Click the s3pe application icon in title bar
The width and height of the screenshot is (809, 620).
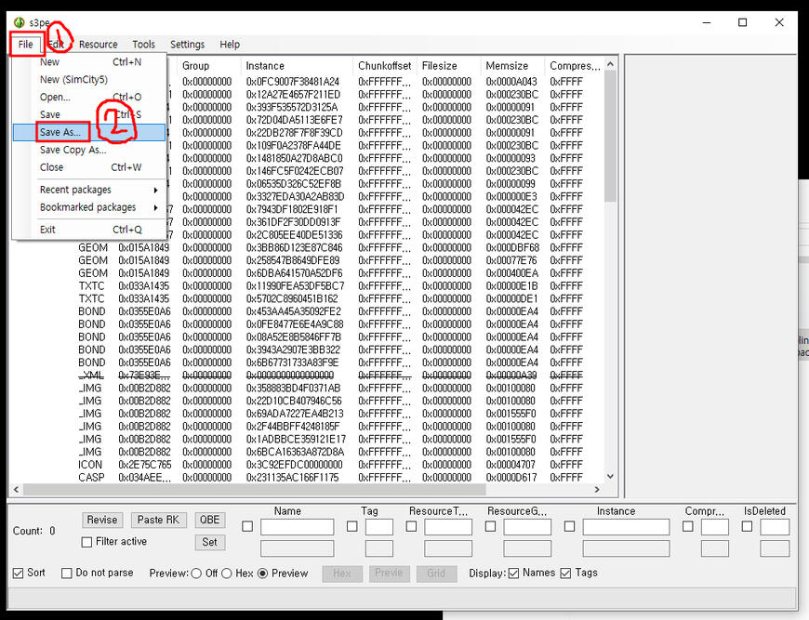pos(19,21)
